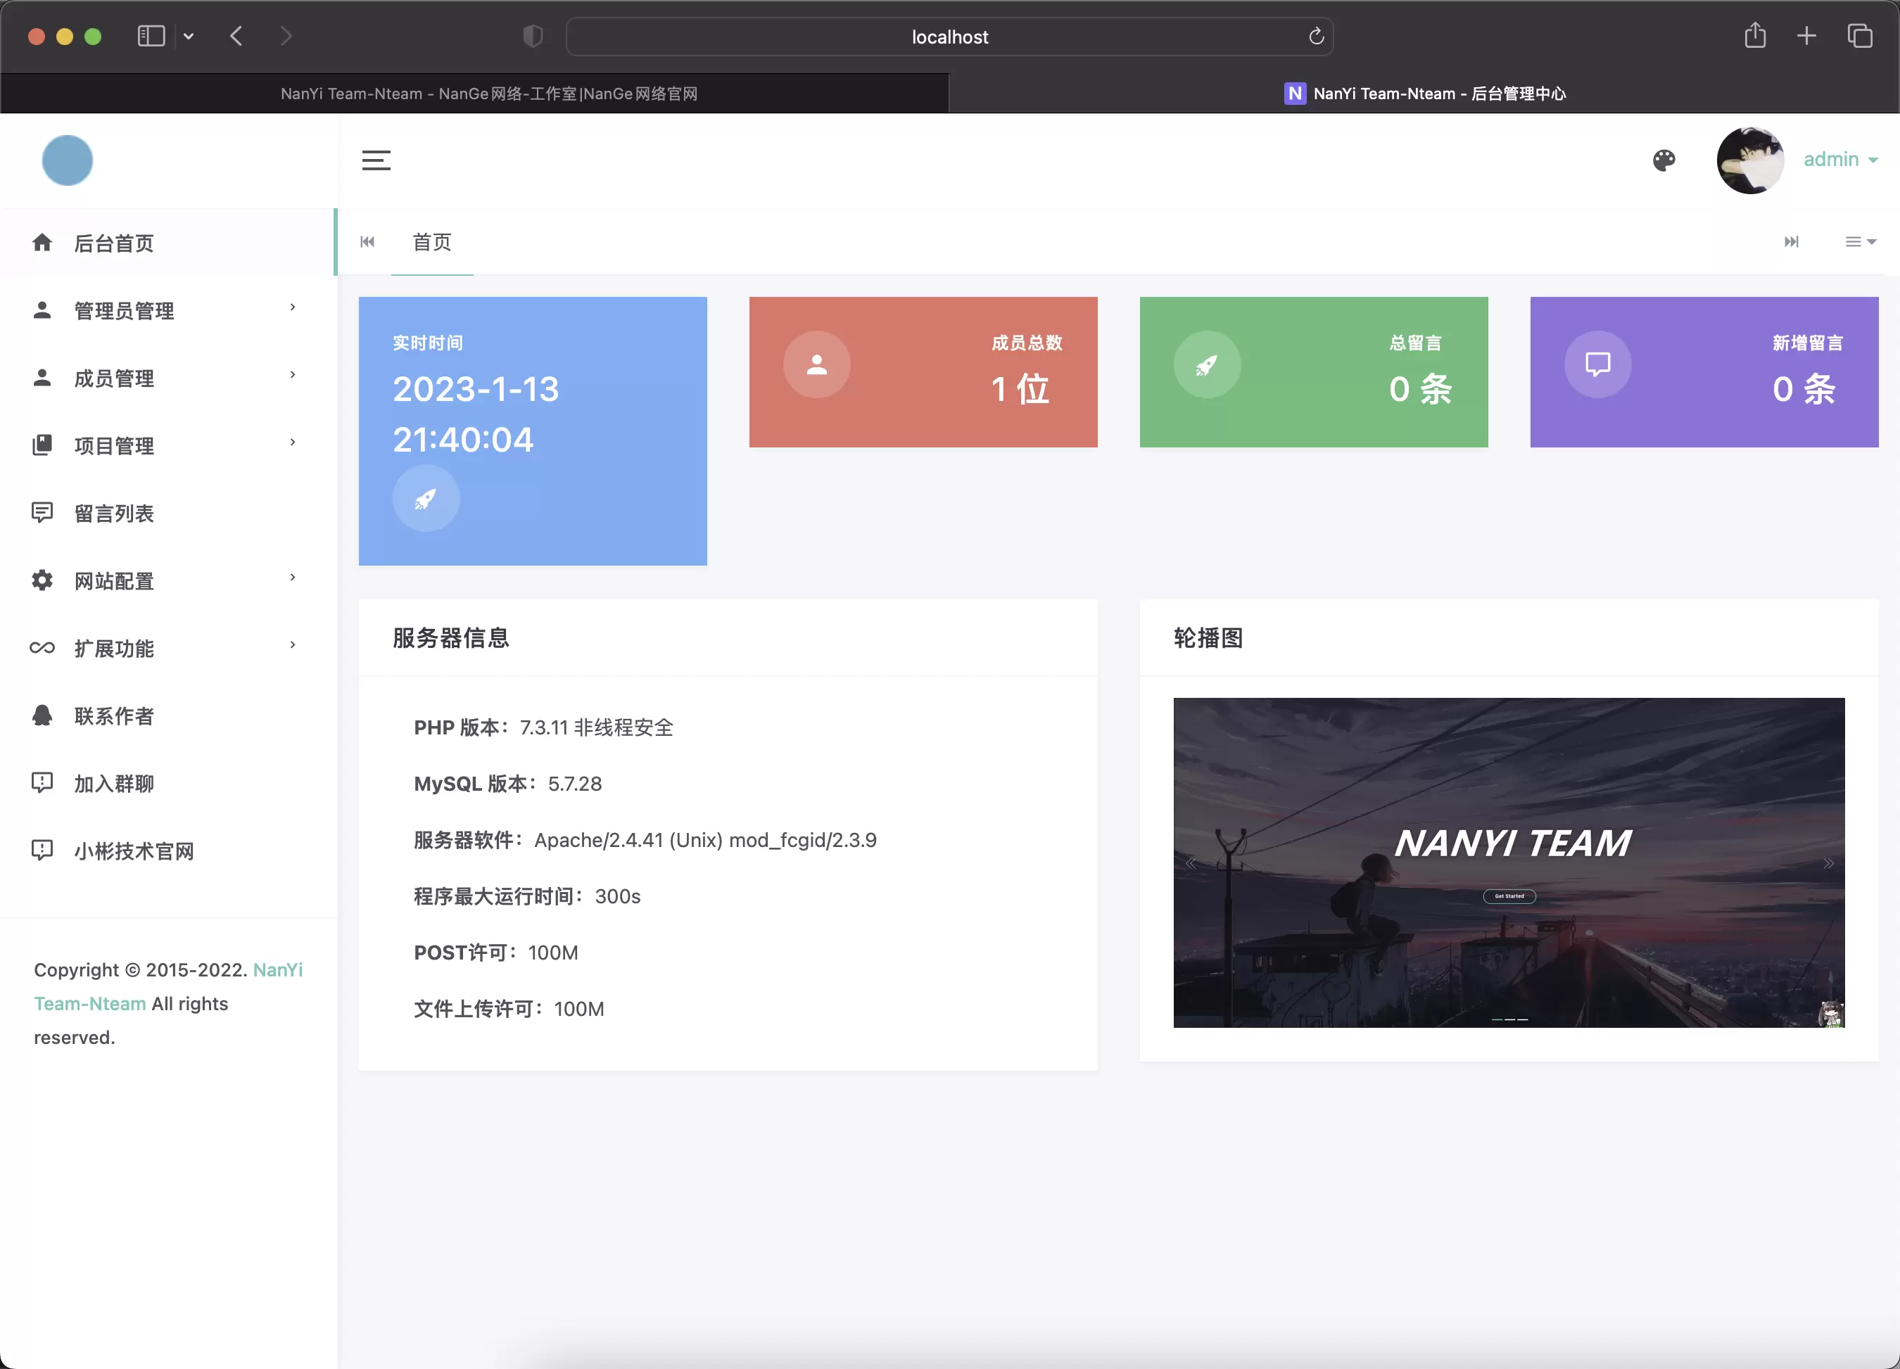Click the skip-back navigation icon on left
Image resolution: width=1900 pixels, height=1369 pixels.
click(367, 242)
